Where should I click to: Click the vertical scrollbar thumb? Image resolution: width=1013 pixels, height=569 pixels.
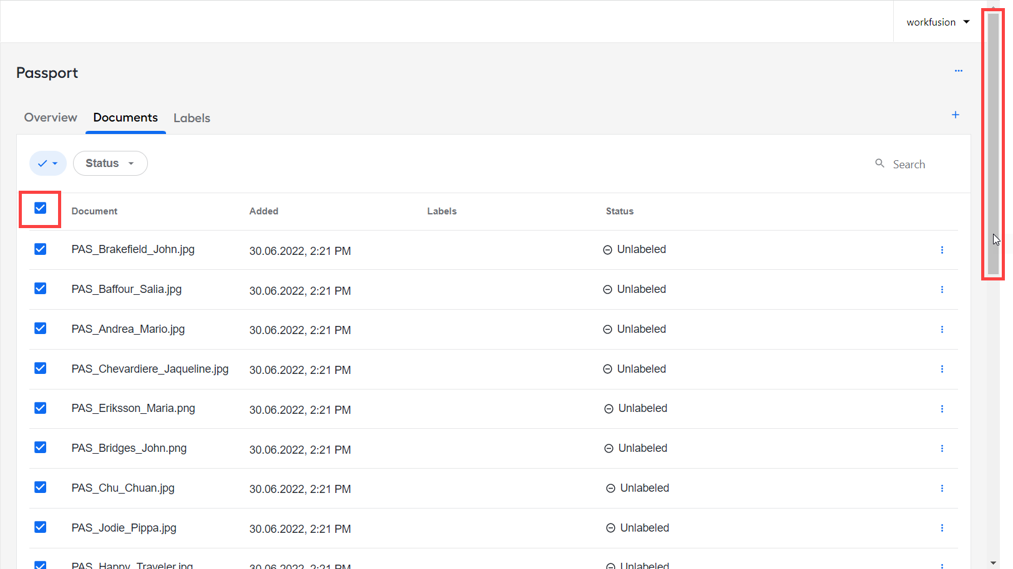coord(993,145)
